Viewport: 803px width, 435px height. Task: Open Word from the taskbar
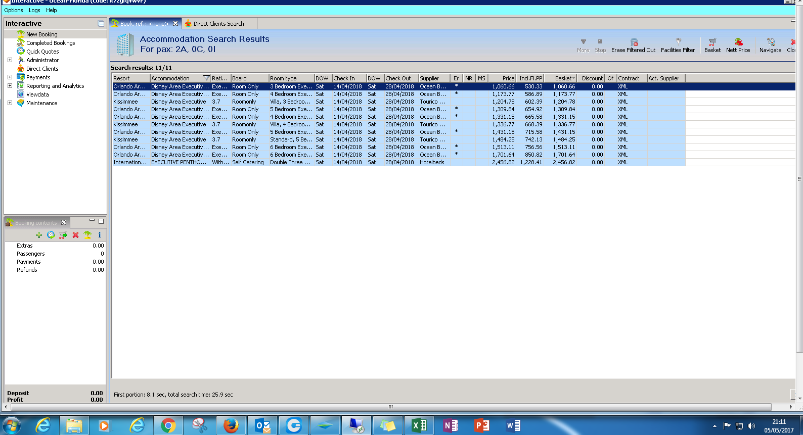[x=513, y=425]
